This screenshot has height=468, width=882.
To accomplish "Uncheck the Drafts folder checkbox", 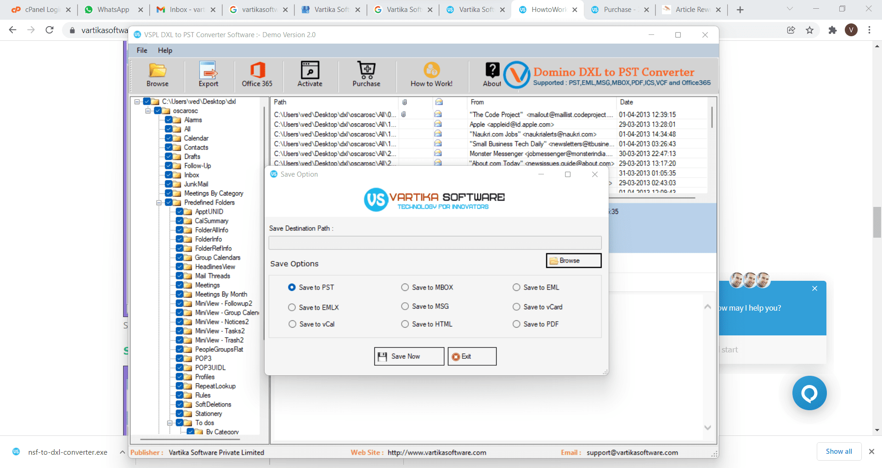I will click(x=169, y=156).
